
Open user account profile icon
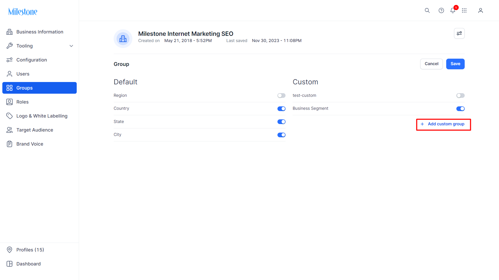[x=481, y=10]
